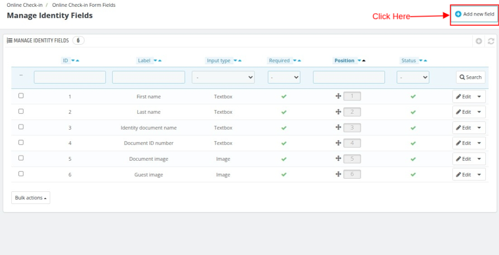Click Online Check-in Form Fields breadcrumb

[84, 5]
